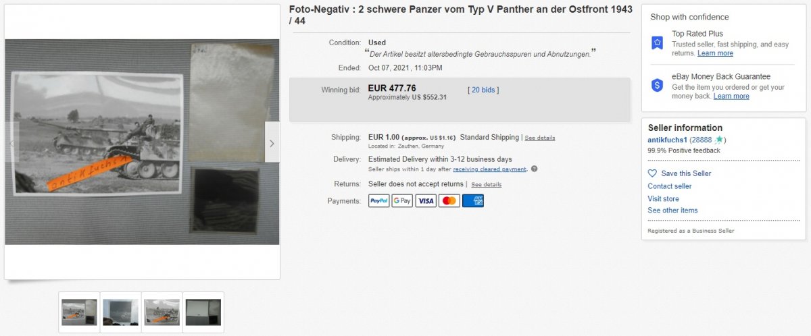Click the help question-mark icon after cleared payment
811x336 pixels.
pyautogui.click(x=534, y=169)
